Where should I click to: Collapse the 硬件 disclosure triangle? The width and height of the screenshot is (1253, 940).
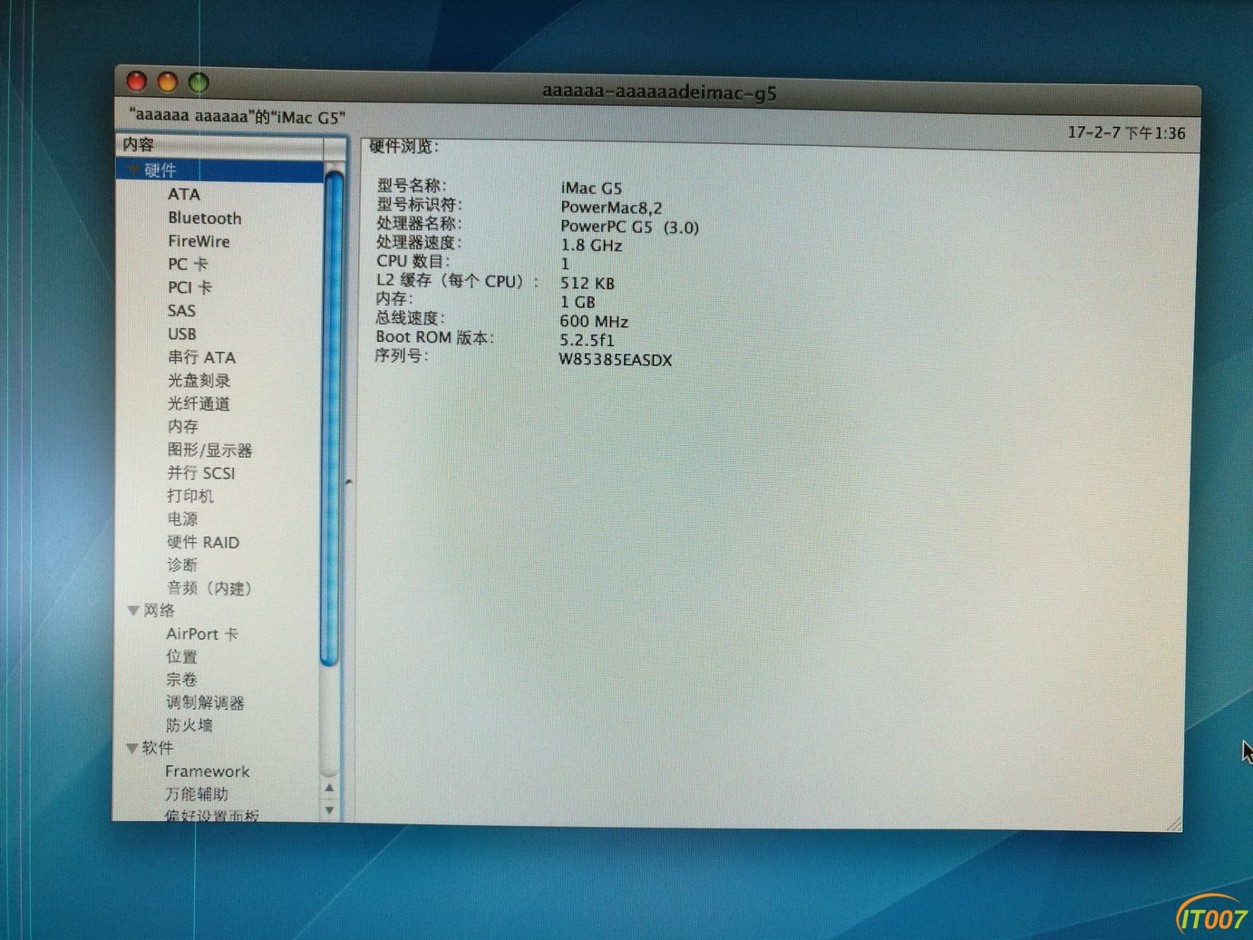(134, 170)
